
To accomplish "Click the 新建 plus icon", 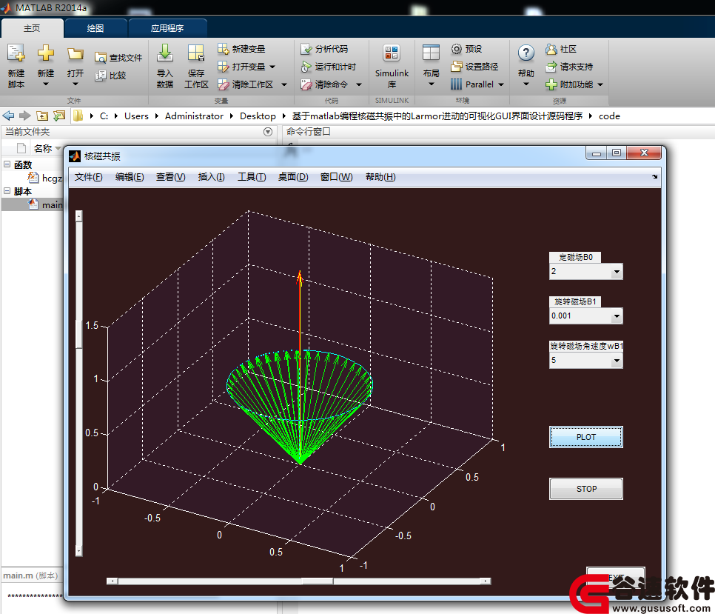I will tap(46, 53).
